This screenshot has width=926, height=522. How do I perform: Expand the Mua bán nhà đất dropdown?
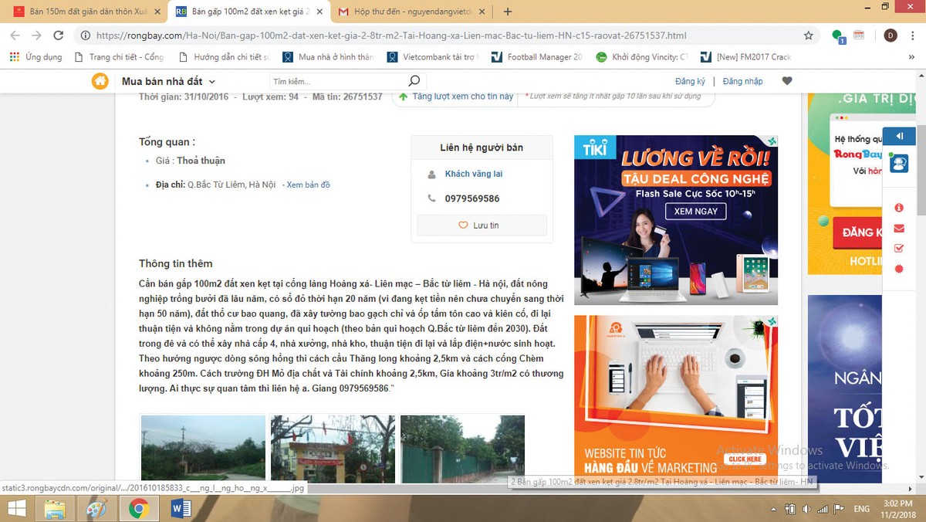168,81
